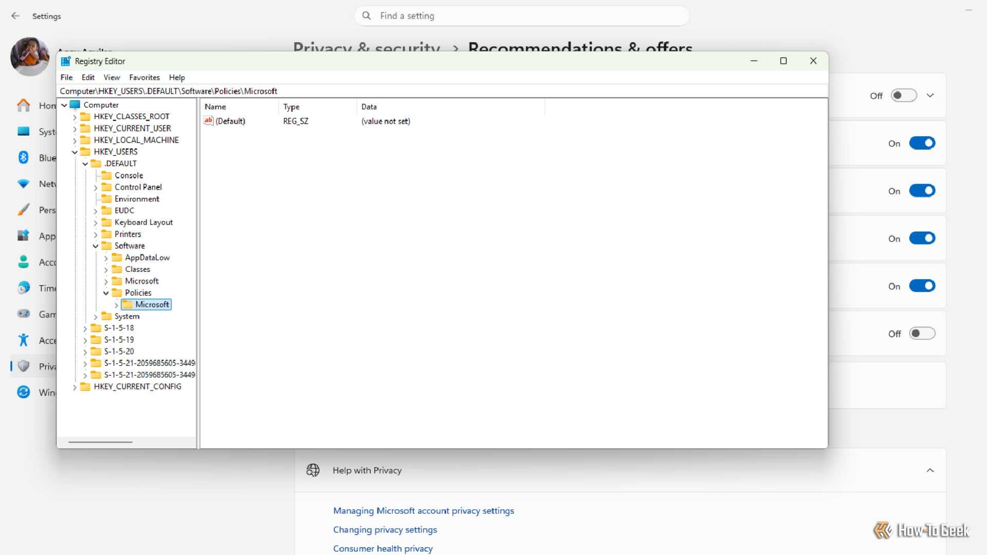Collapse the Help with Privacy section
The height and width of the screenshot is (555, 987).
930,470
